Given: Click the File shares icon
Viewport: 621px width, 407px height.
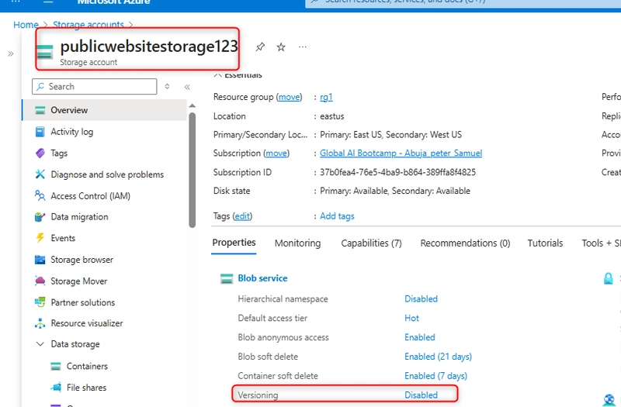Looking at the screenshot, I should click(56, 387).
